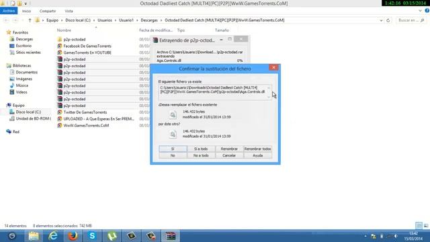Click the Renombrar button
The image size is (430, 242).
[229, 149]
